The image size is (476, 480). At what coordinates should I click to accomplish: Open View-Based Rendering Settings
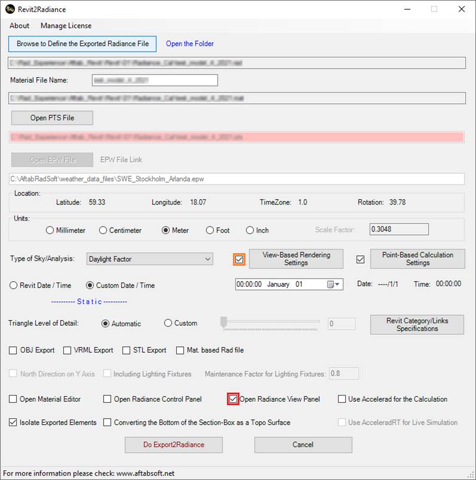[296, 259]
